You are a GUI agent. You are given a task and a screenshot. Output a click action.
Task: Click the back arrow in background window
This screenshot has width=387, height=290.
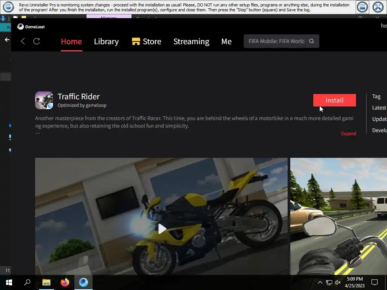[7, 39]
